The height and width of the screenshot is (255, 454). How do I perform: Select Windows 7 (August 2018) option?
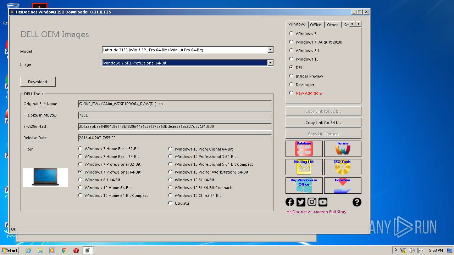pos(316,42)
